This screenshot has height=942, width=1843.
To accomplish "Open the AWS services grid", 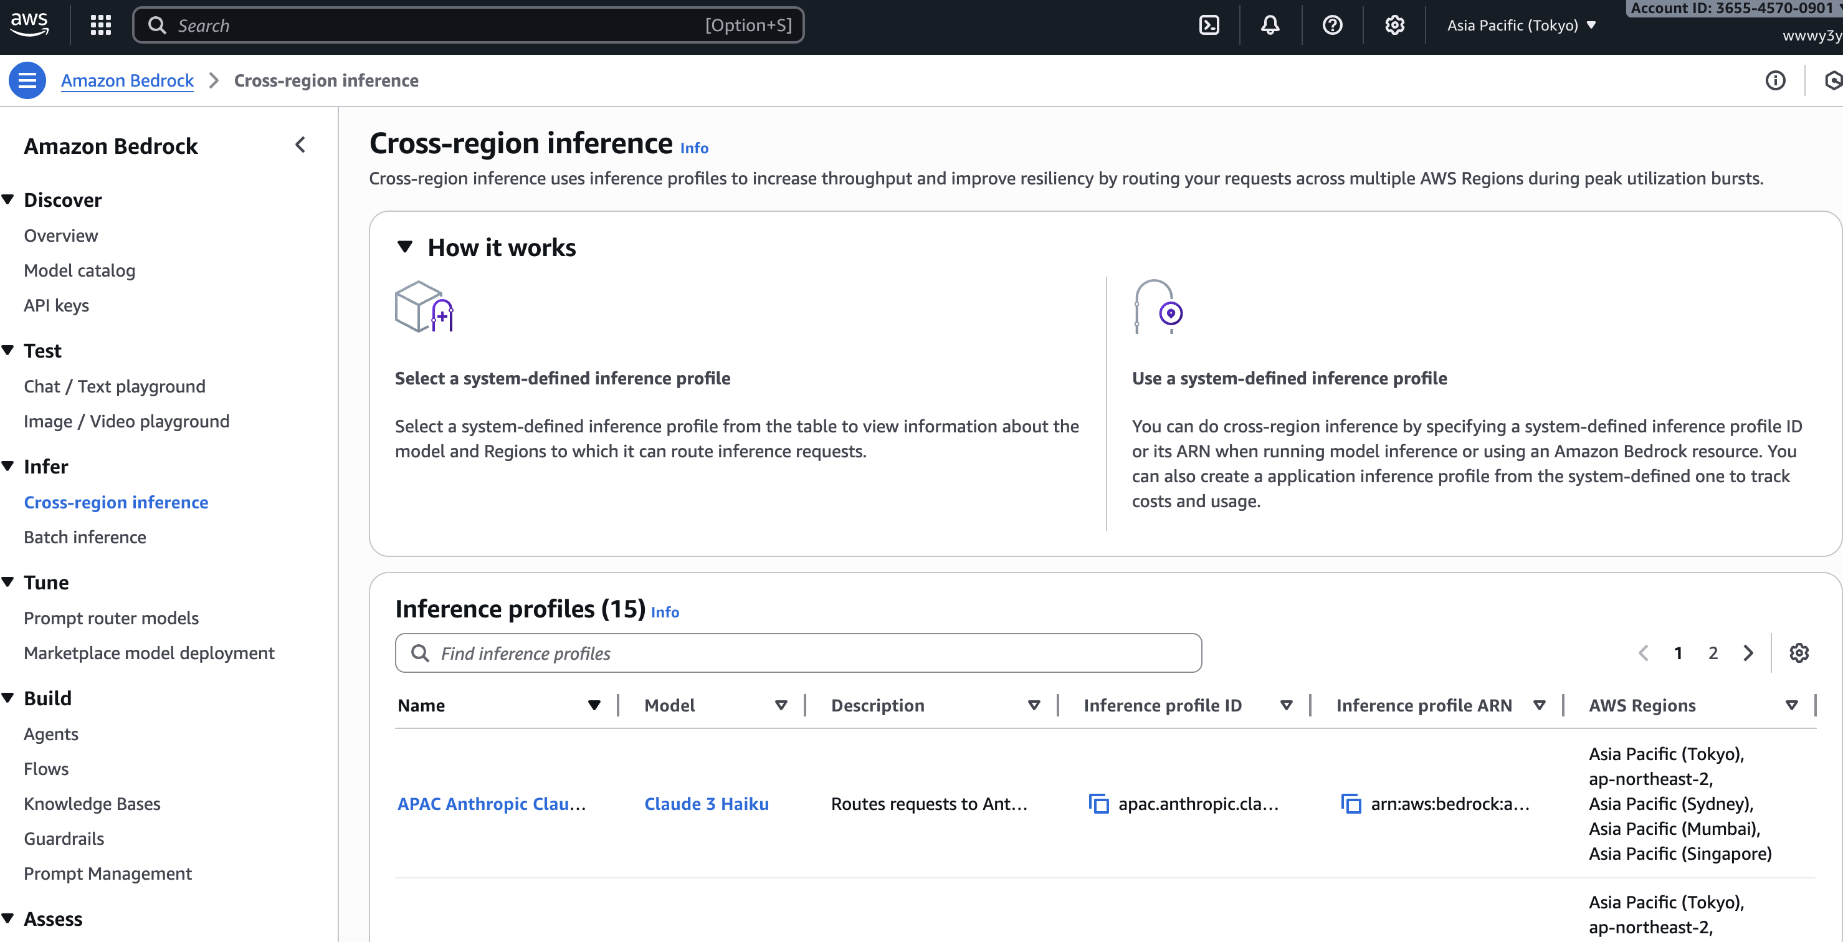I will [100, 24].
